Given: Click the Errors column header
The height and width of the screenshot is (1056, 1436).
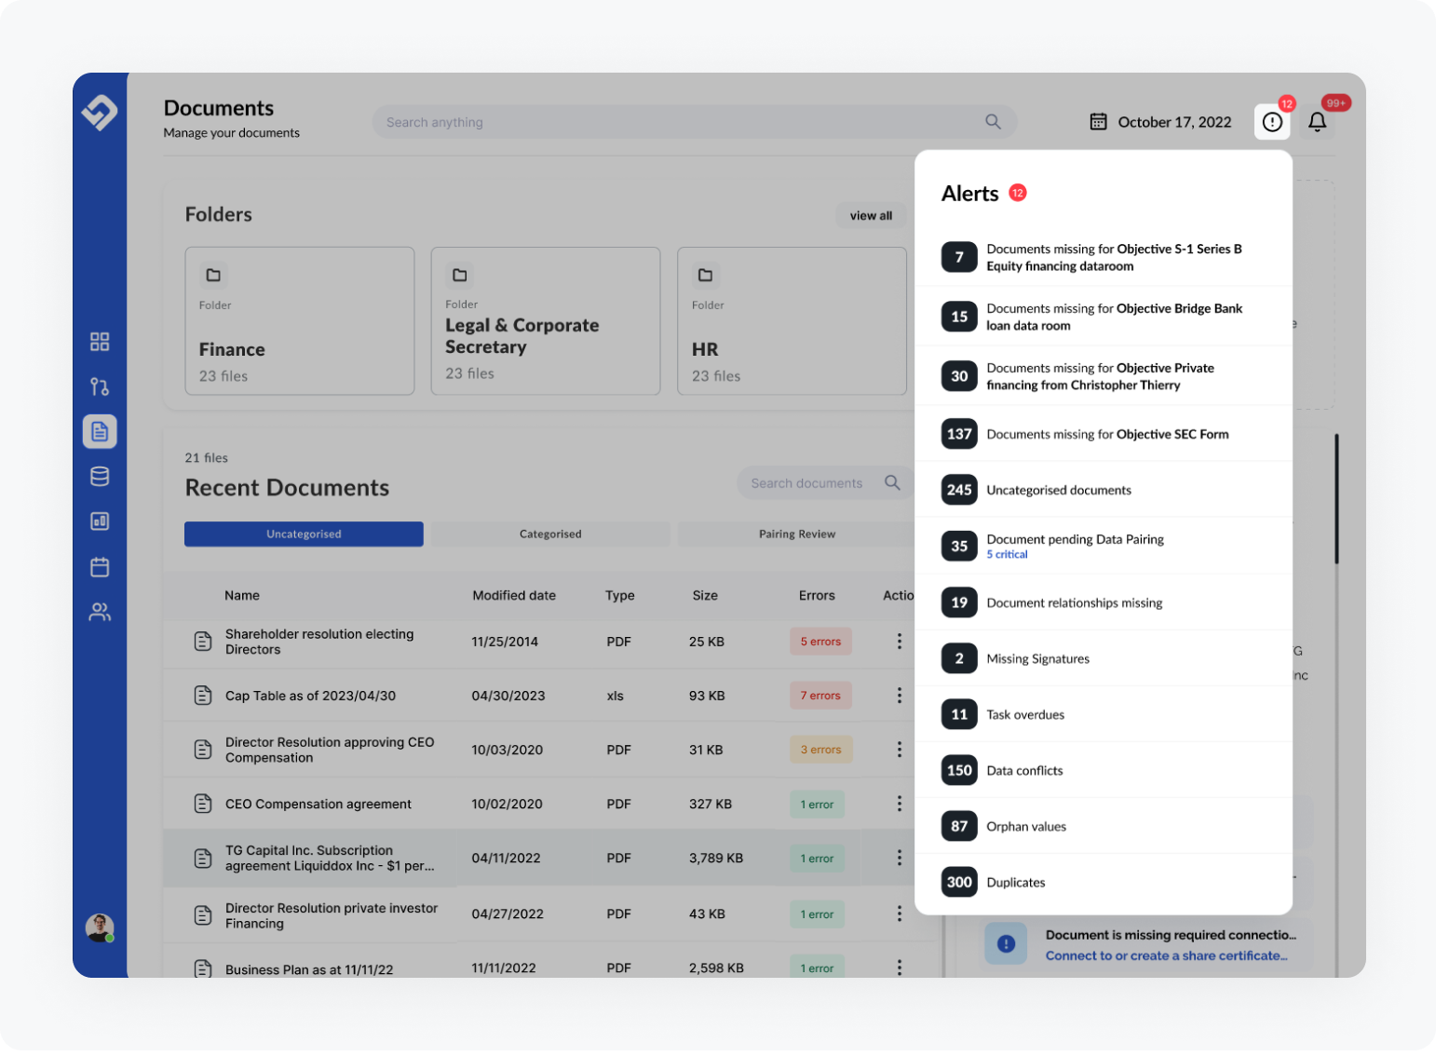Looking at the screenshot, I should pos(817,595).
